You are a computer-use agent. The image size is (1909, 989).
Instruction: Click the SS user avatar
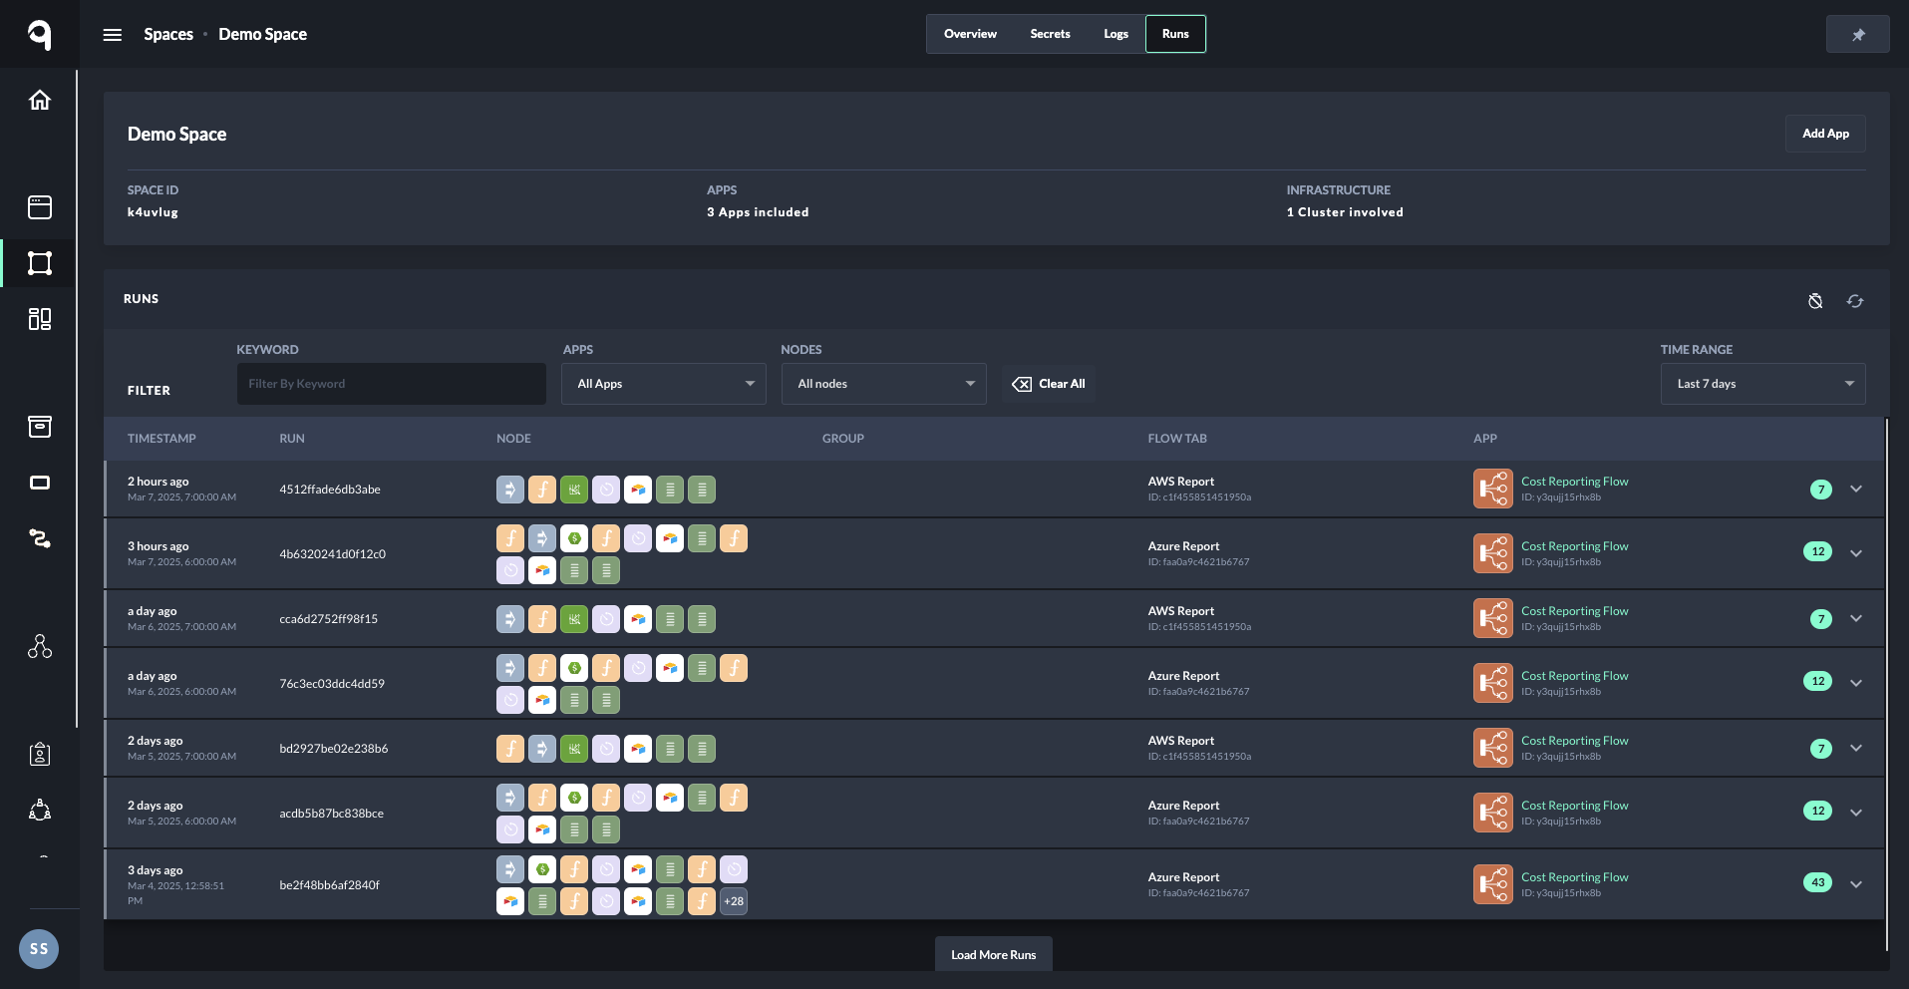click(39, 948)
